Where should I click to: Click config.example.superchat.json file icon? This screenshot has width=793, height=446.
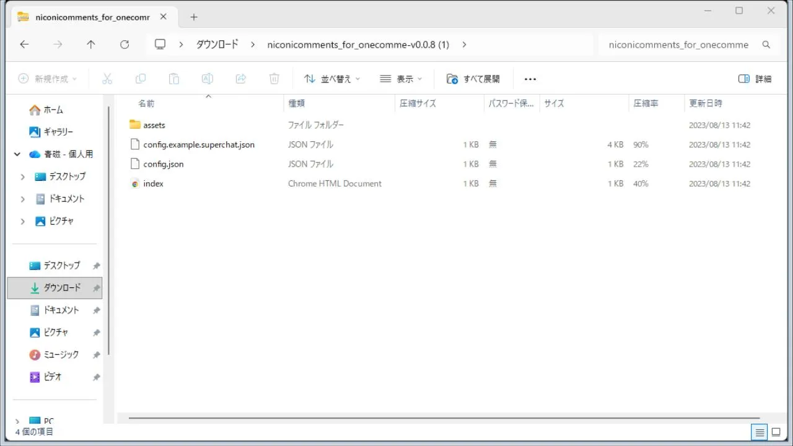[135, 144]
